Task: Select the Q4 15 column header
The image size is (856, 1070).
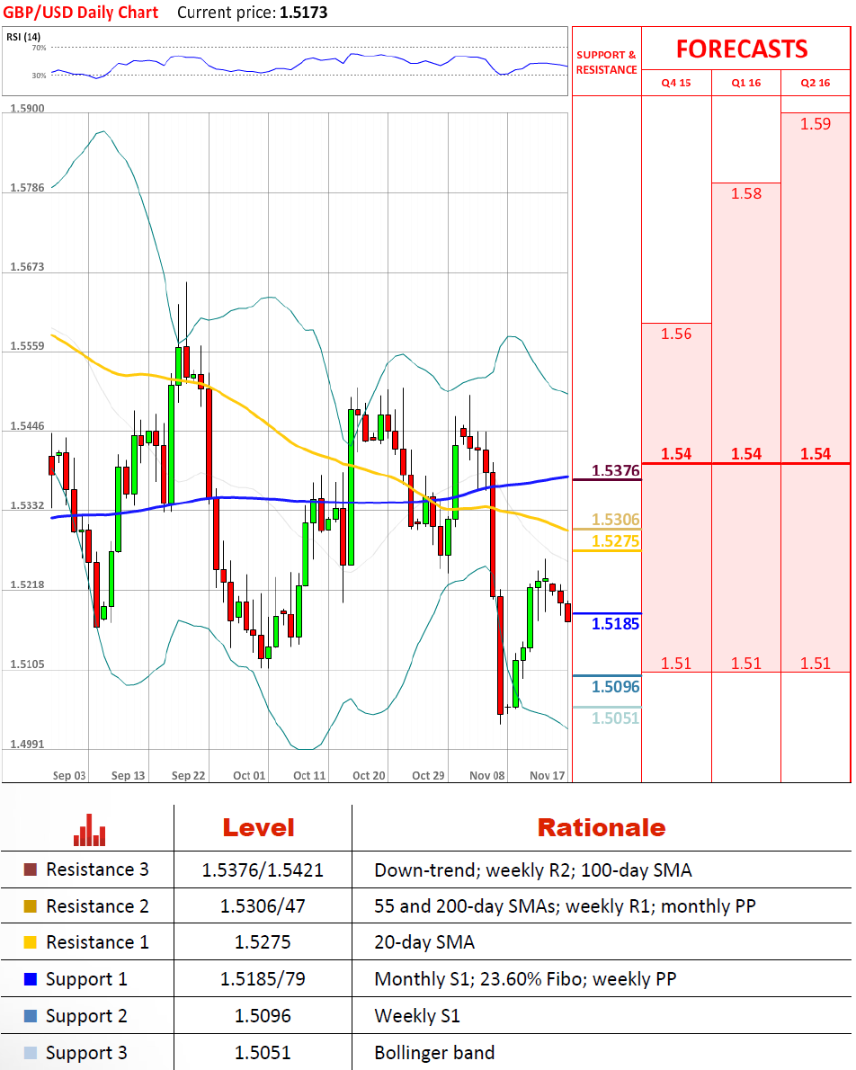Action: (676, 83)
